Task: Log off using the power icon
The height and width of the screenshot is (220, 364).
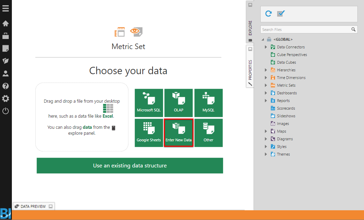Action: click(x=5, y=111)
